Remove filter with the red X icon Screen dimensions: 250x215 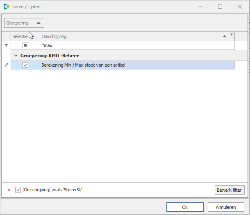point(9,190)
